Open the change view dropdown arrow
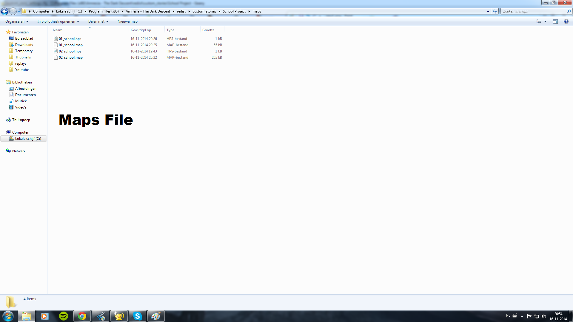 pos(545,21)
